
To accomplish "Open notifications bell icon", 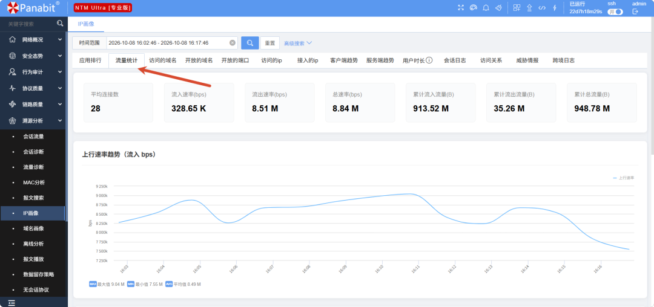I will pos(486,7).
